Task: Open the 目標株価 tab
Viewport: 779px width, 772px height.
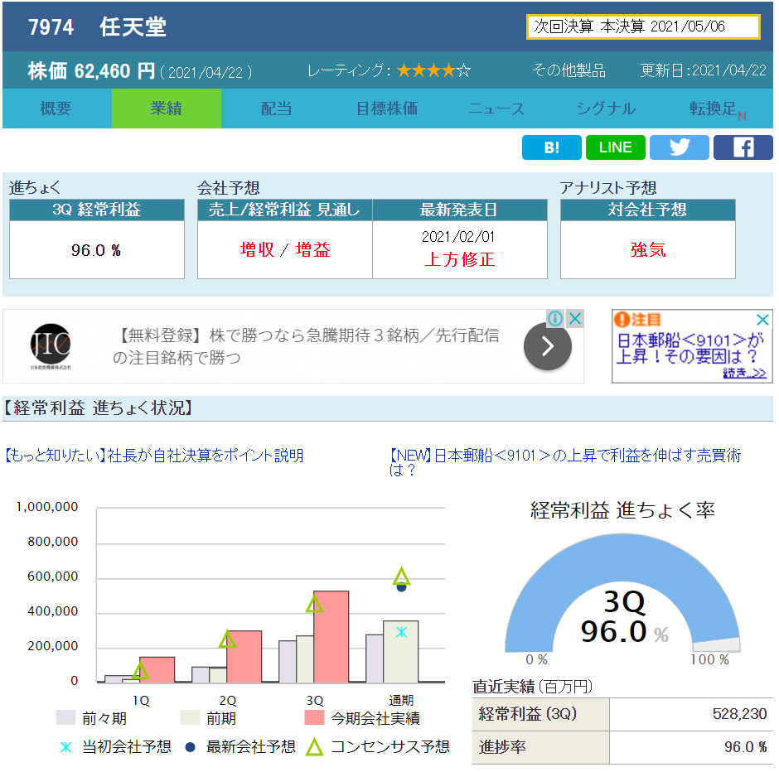Action: [x=386, y=109]
